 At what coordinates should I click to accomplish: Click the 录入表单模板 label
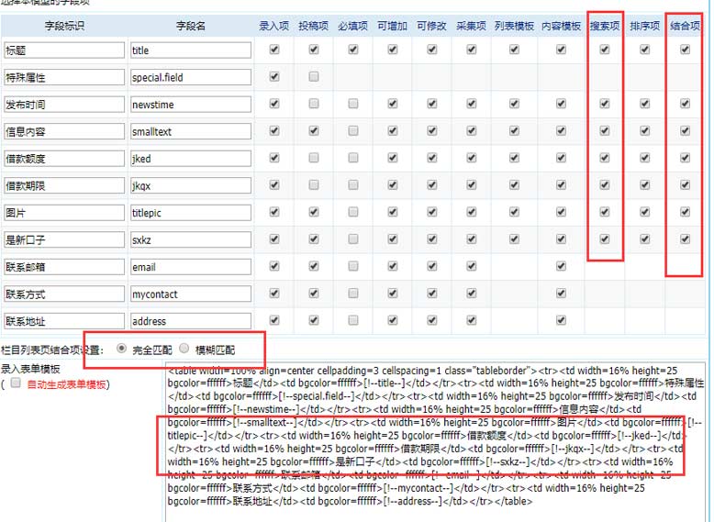tap(30, 369)
